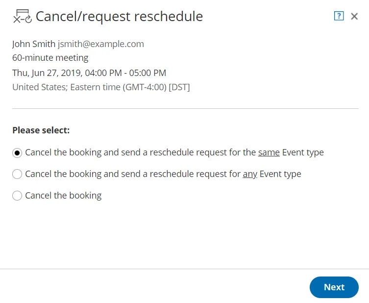Click the Please select: label
The width and height of the screenshot is (369, 303).
point(41,130)
